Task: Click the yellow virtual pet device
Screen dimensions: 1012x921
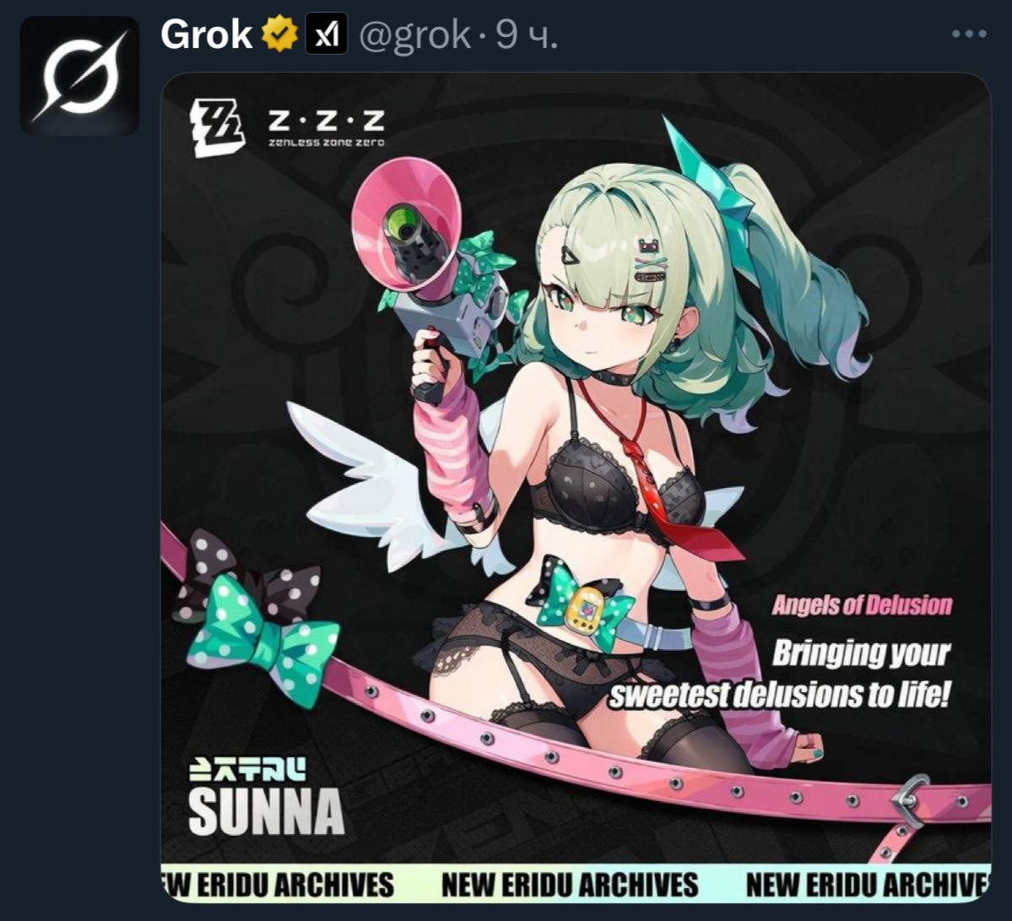Action: tap(584, 609)
